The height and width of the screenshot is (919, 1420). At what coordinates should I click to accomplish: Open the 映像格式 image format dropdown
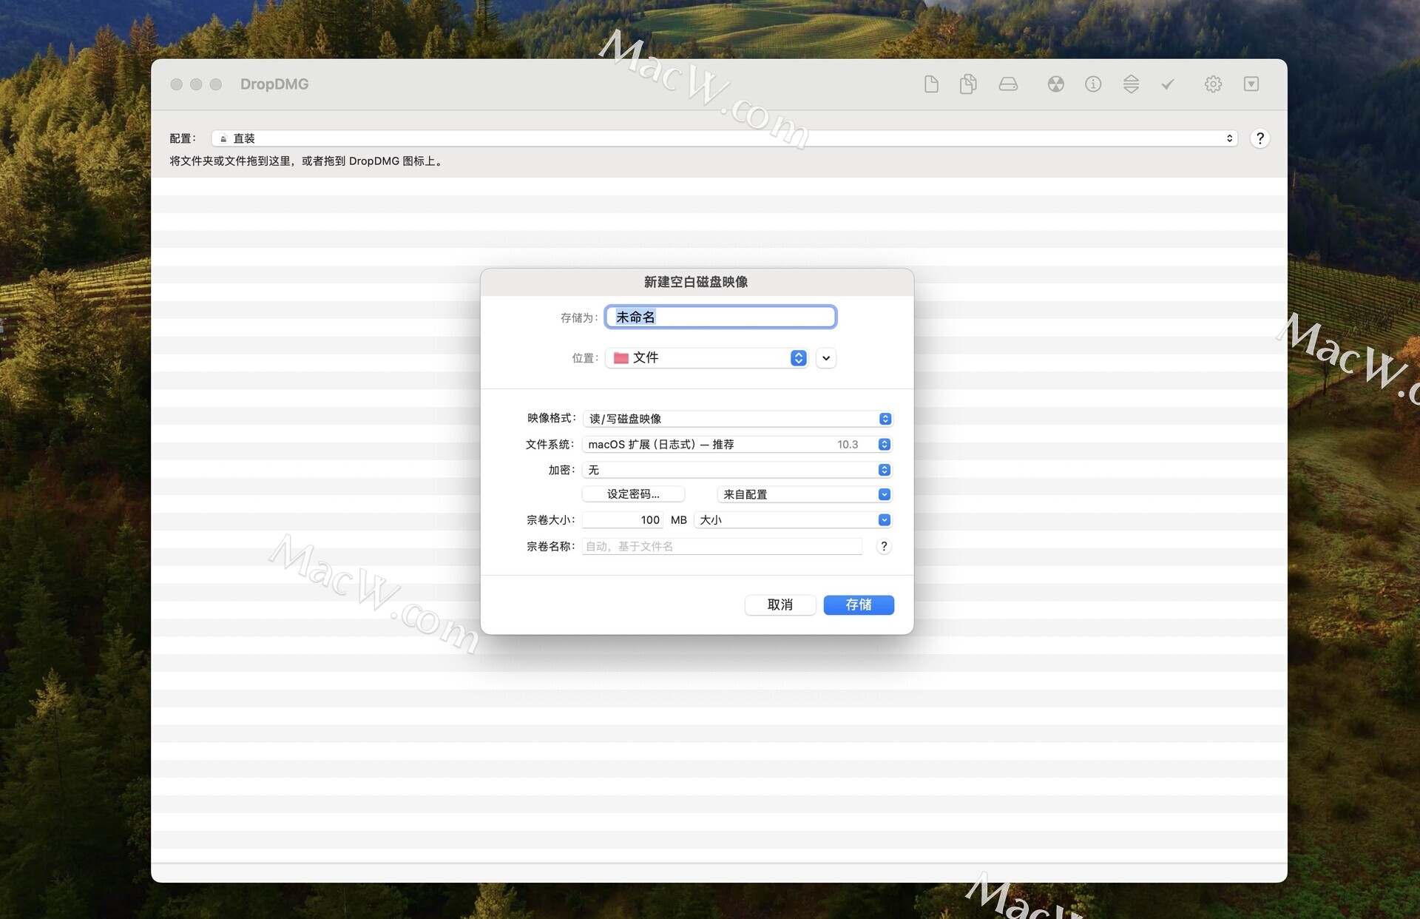click(737, 419)
